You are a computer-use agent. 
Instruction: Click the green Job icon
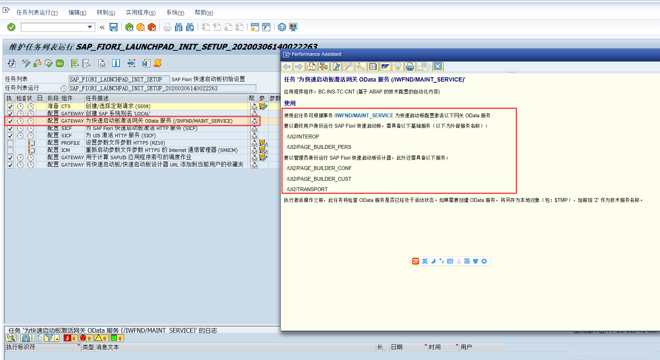(60, 63)
